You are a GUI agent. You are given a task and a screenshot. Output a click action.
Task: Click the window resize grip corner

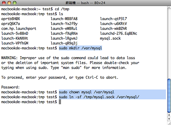tap(169, 123)
